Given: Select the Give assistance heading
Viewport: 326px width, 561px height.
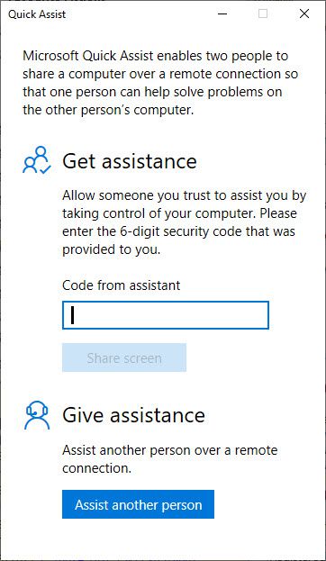Looking at the screenshot, I should (x=133, y=415).
